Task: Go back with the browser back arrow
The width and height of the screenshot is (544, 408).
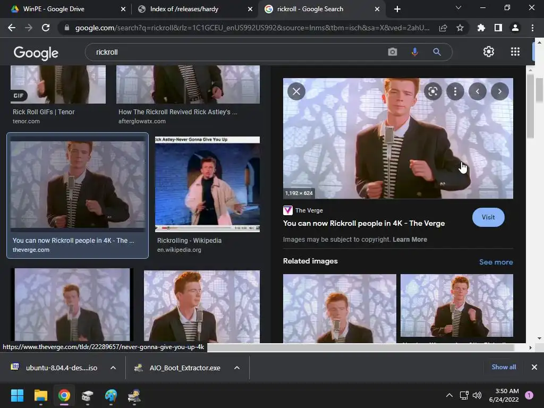Action: [x=12, y=28]
